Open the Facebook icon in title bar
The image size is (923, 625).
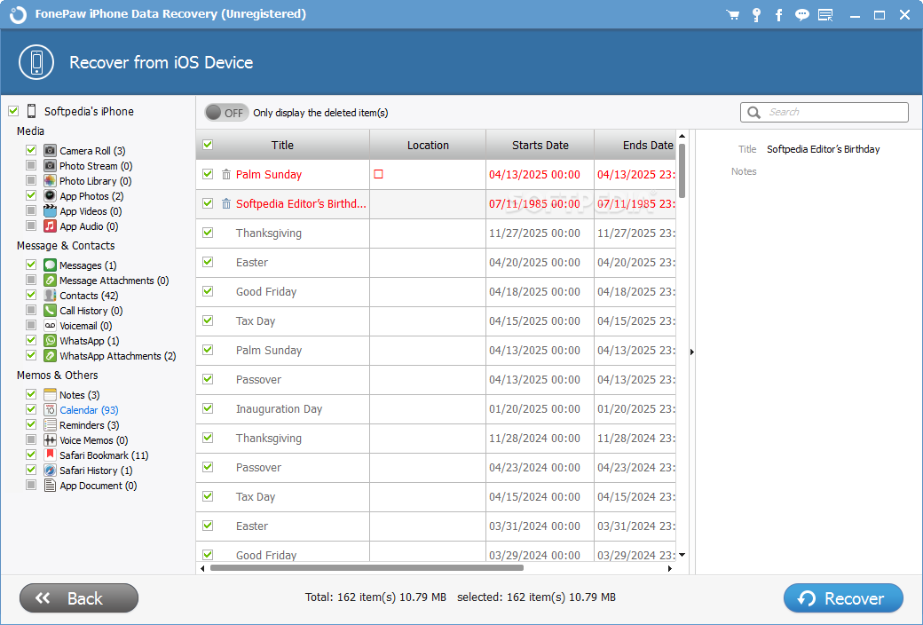(x=779, y=15)
